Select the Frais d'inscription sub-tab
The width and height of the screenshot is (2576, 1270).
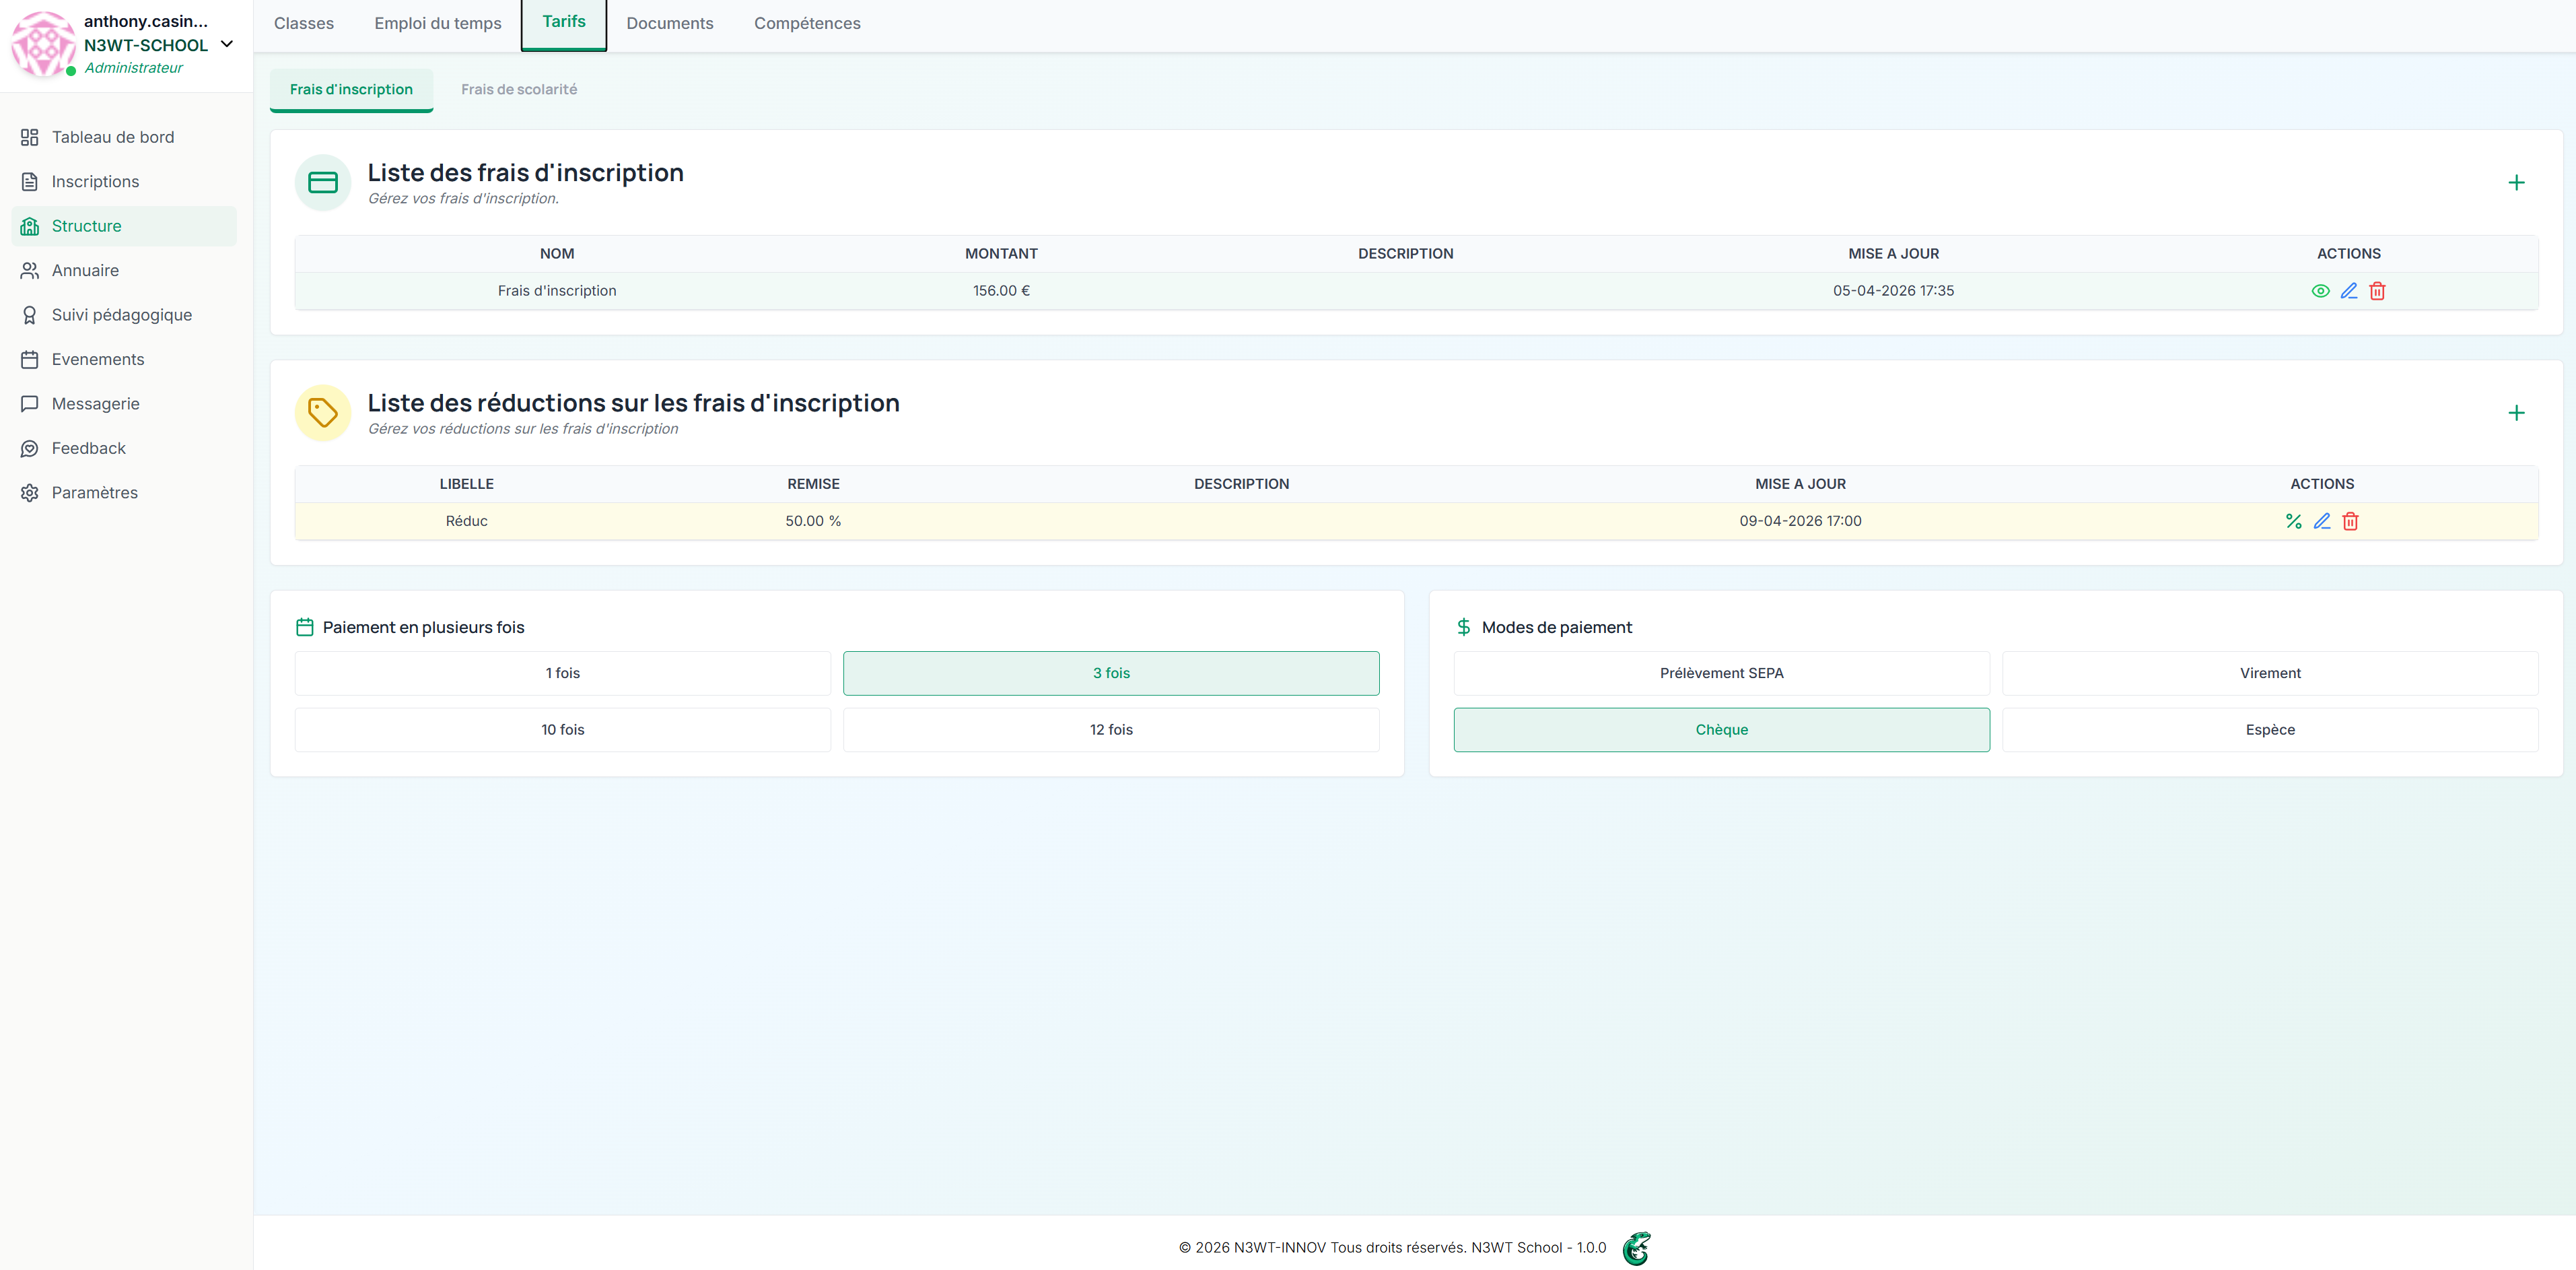pos(351,89)
